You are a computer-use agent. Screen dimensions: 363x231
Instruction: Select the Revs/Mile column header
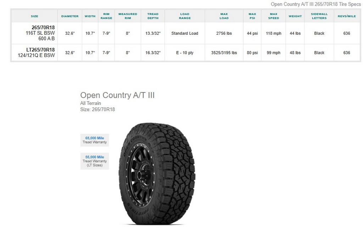[347, 16]
